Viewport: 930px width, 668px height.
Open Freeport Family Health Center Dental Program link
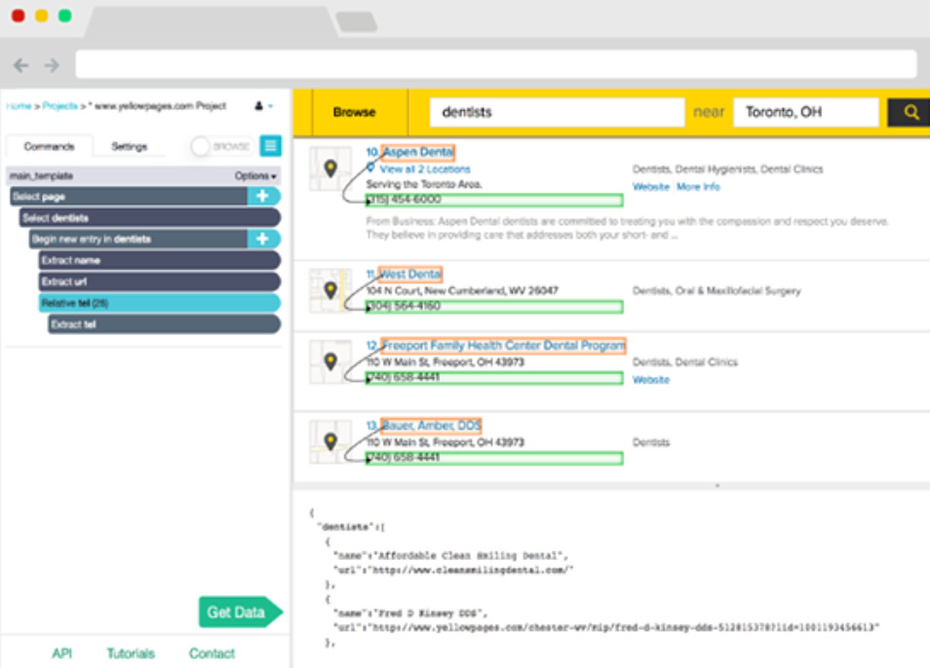[x=503, y=346]
